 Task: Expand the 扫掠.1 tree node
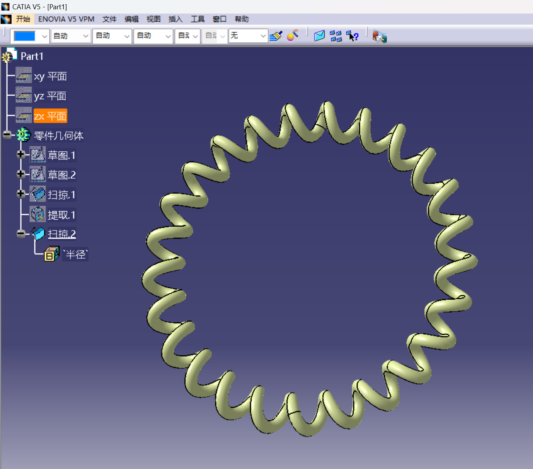[21, 194]
